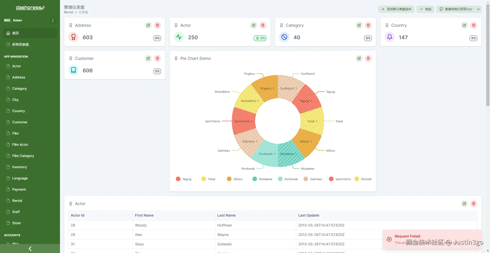Click the Rental breadcrumb link
This screenshot has width=490, height=253.
click(69, 12)
